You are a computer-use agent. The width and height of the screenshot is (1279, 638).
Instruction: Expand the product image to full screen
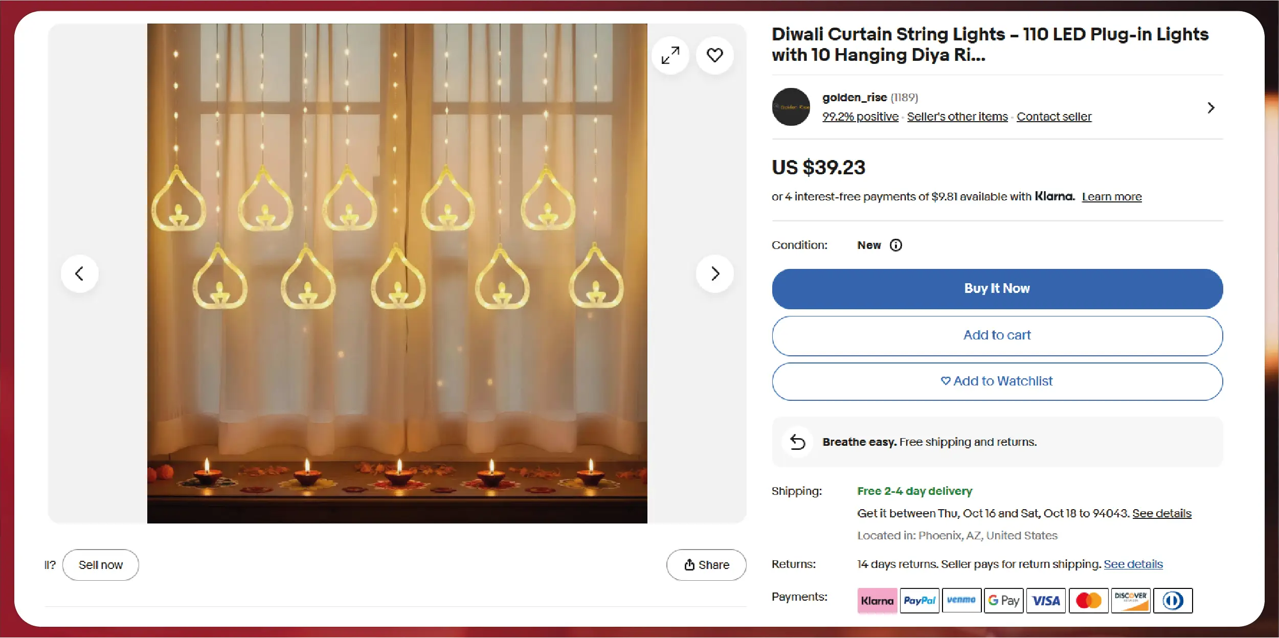pyautogui.click(x=670, y=55)
